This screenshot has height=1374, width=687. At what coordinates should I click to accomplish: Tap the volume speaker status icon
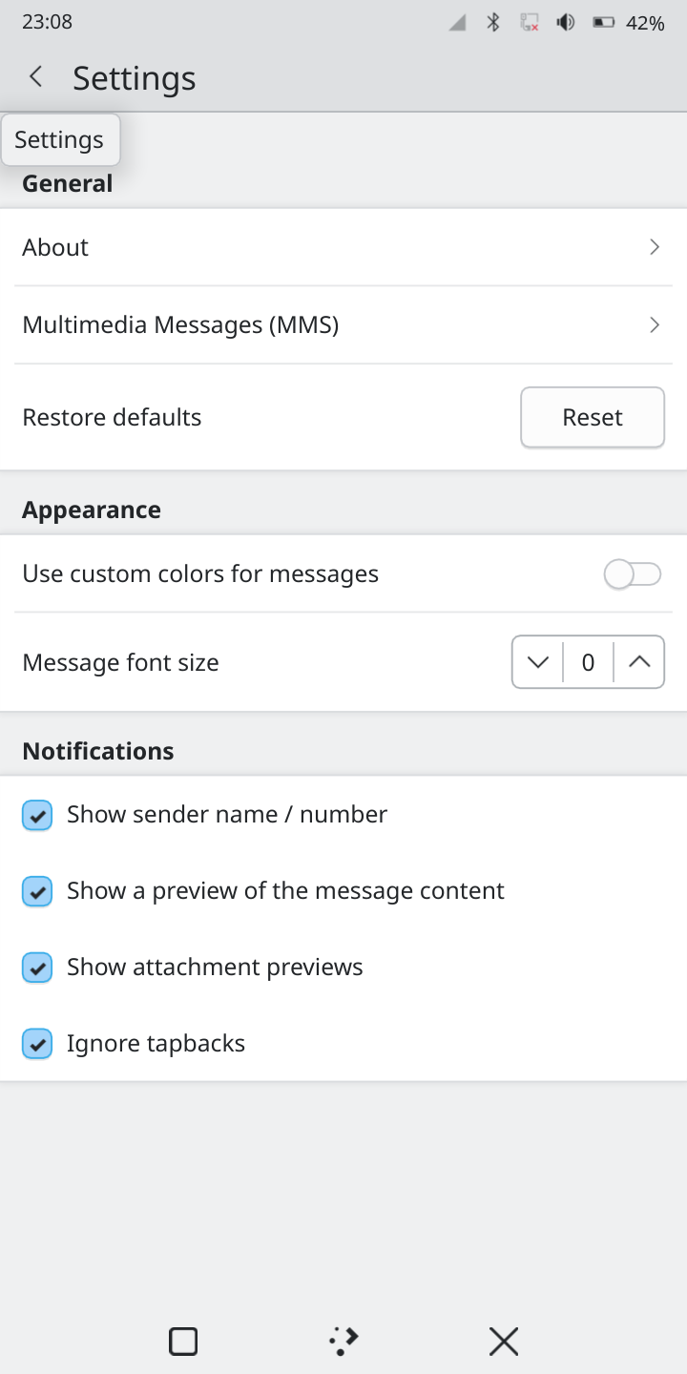pos(566,23)
